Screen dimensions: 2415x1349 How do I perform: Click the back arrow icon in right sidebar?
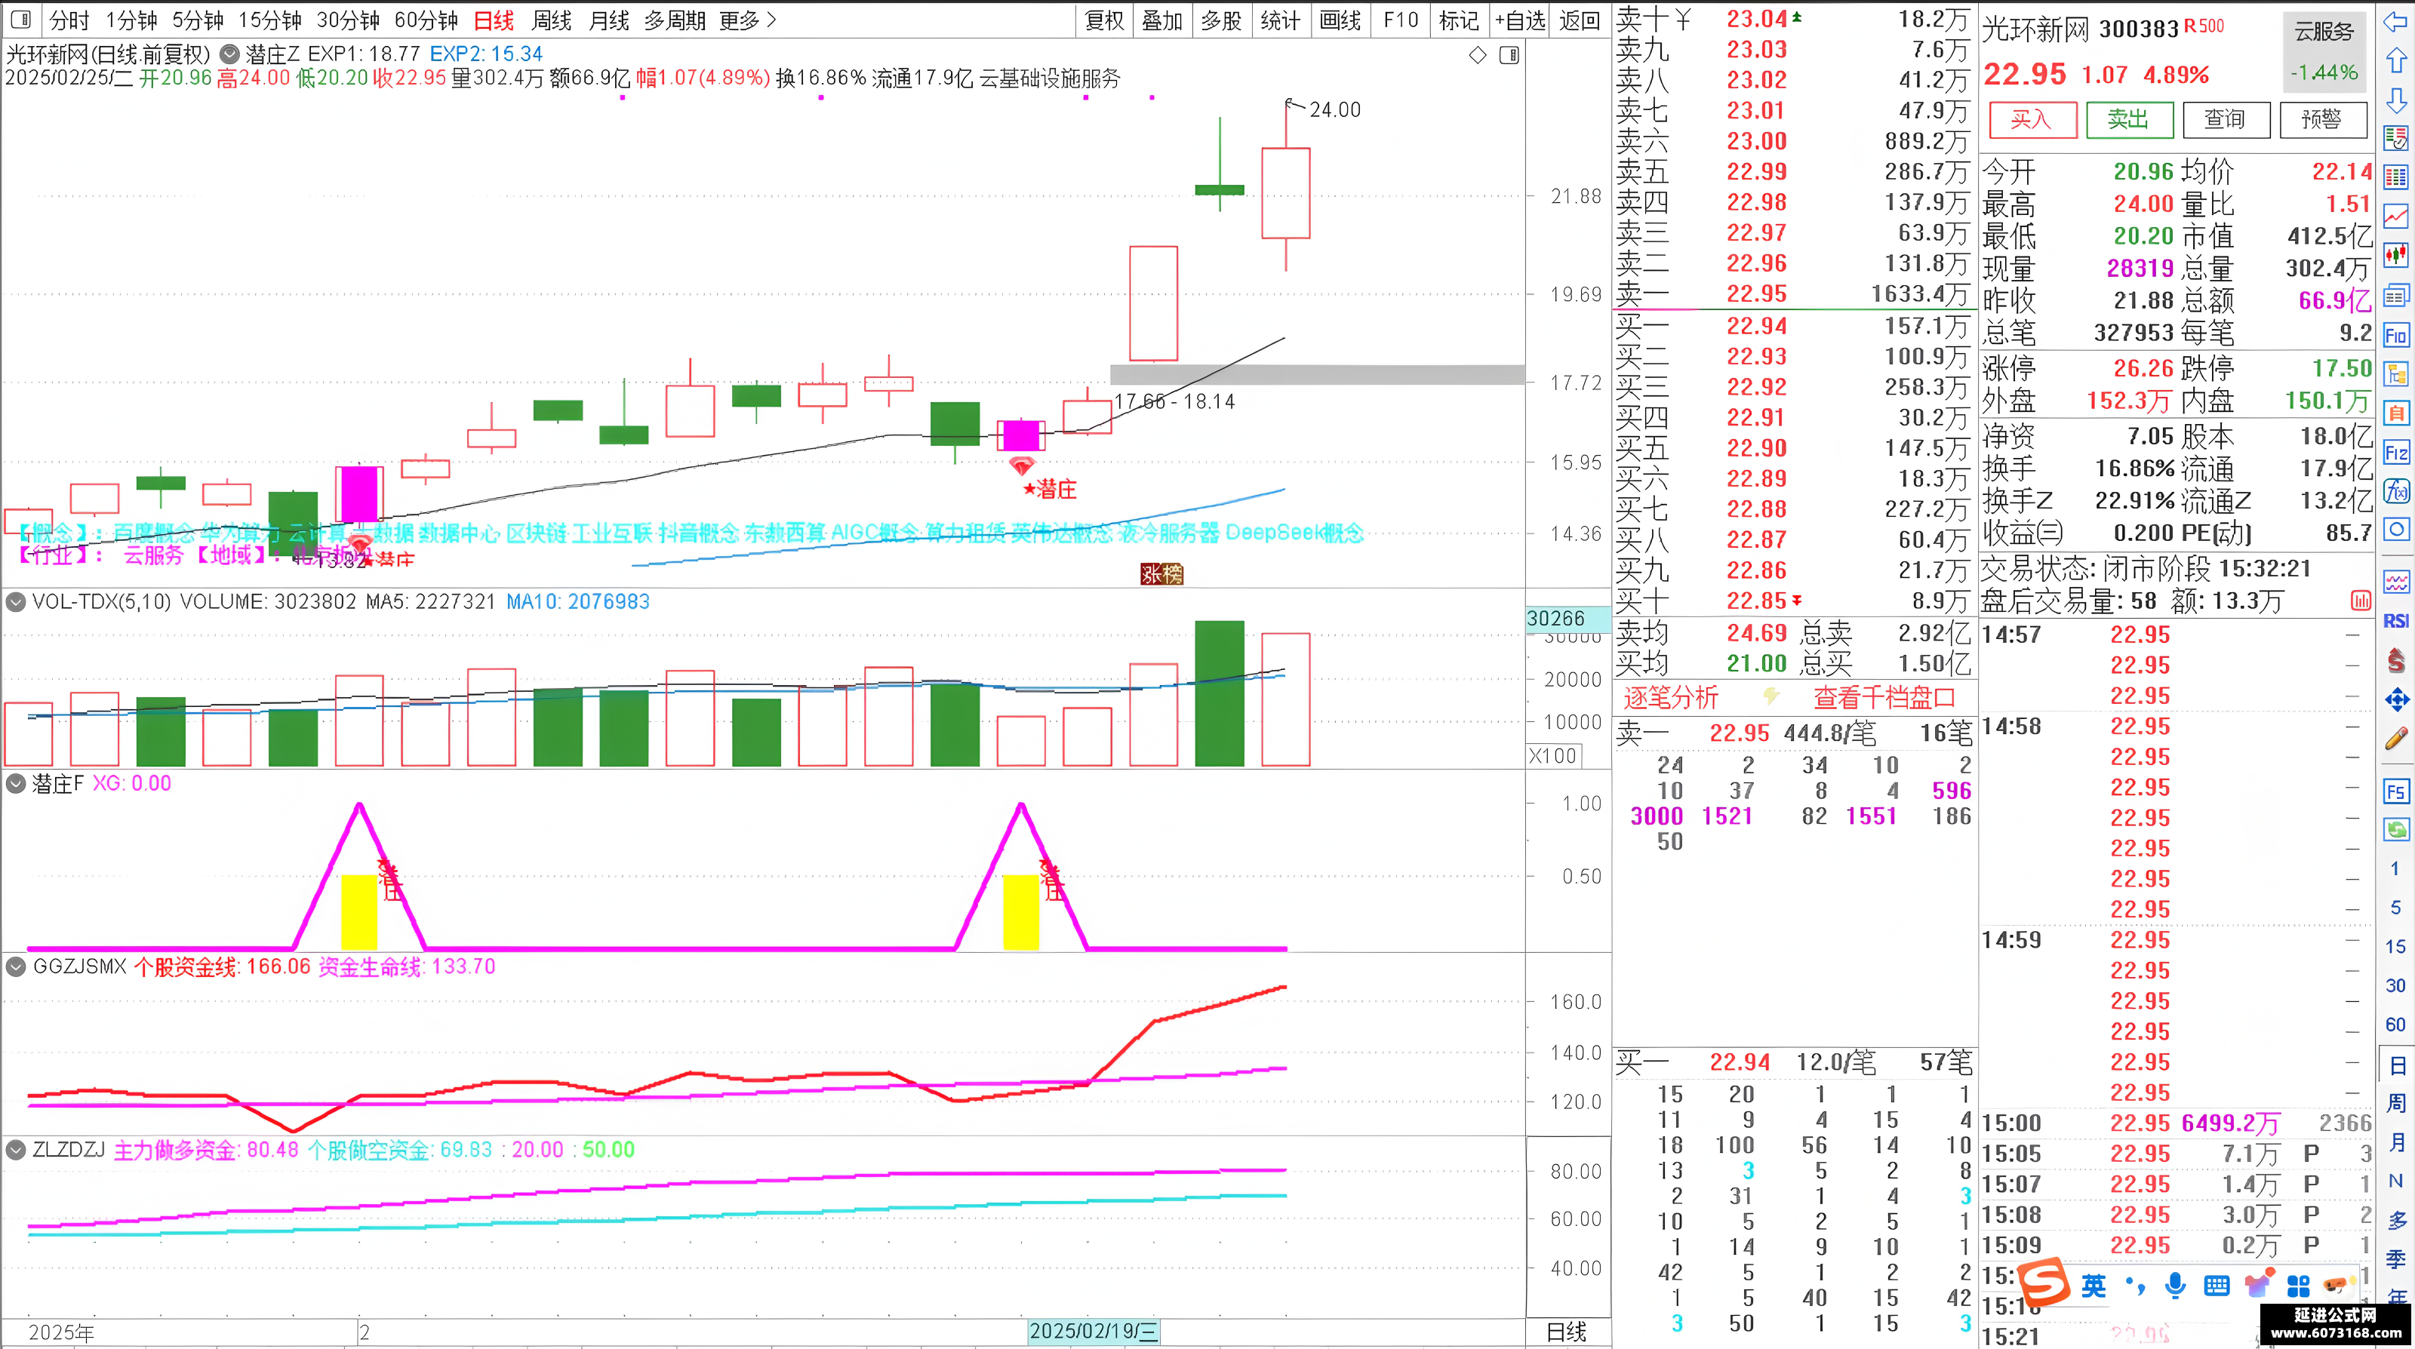coord(2395,22)
